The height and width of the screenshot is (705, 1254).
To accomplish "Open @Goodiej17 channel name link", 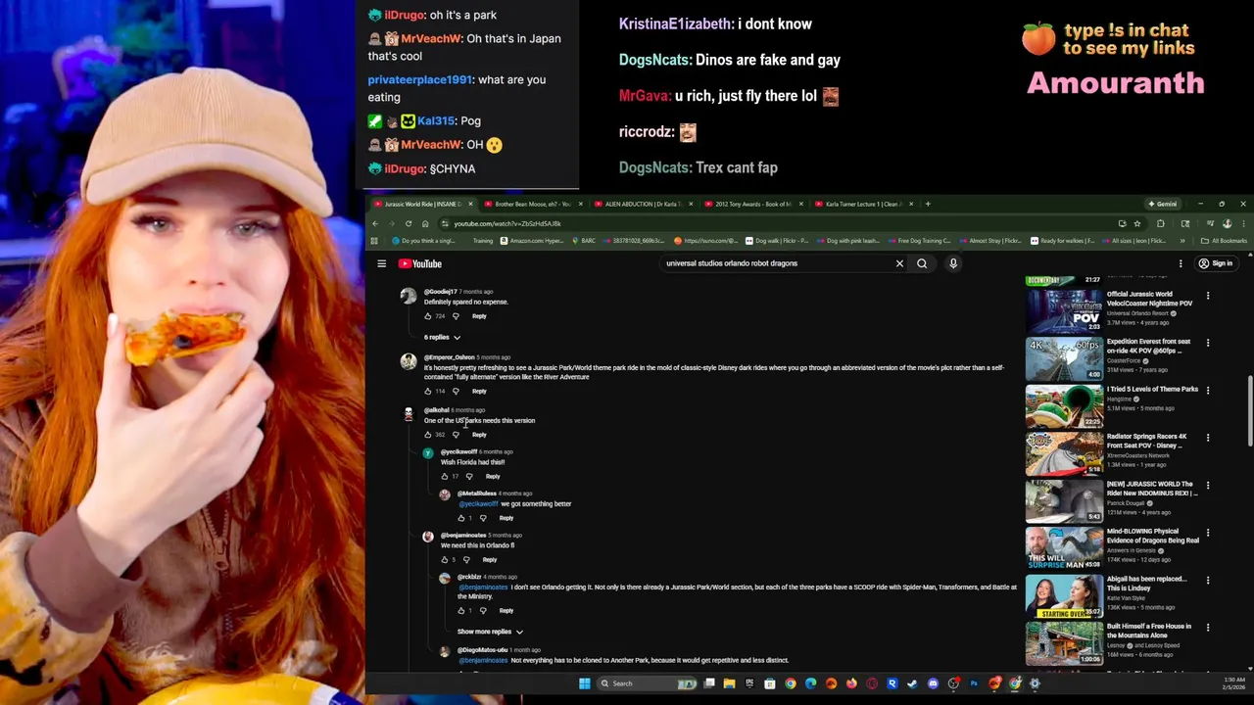I will (440, 292).
